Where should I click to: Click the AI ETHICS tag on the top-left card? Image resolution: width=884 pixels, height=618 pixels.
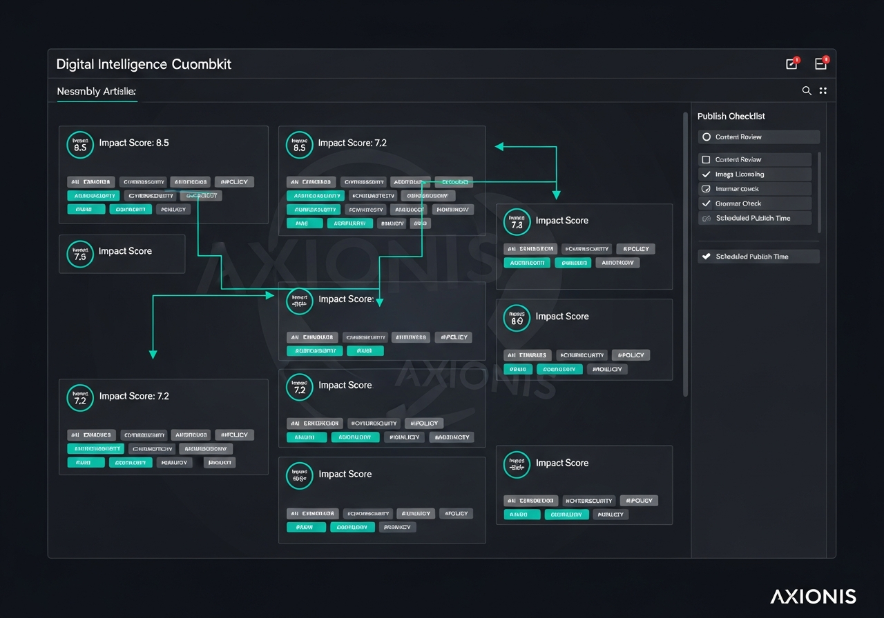click(90, 181)
